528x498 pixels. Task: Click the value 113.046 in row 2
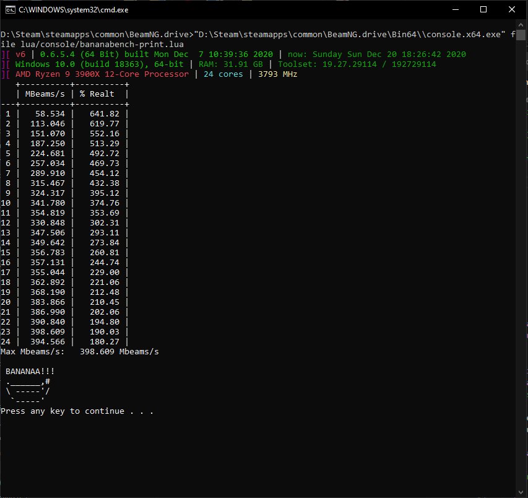tap(48, 124)
